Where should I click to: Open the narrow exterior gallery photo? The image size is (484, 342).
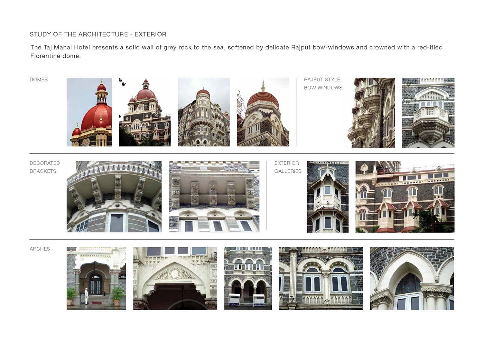pyautogui.click(x=328, y=197)
